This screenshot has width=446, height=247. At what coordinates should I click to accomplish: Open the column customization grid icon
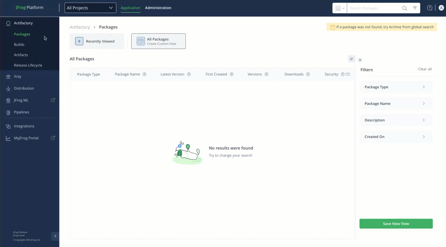[348, 74]
